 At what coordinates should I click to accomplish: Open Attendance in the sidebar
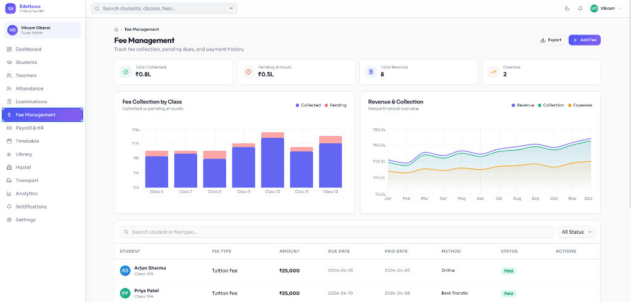pyautogui.click(x=43, y=89)
